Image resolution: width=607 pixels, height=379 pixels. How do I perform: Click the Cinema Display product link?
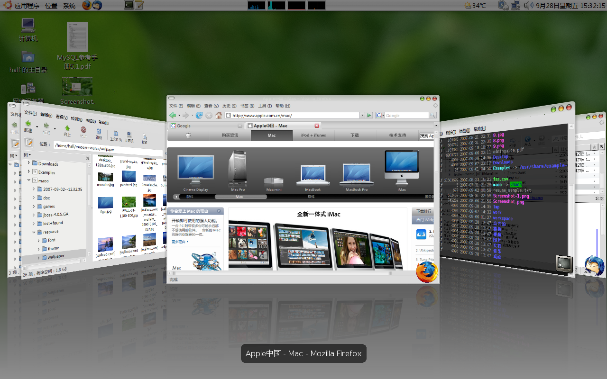coord(196,173)
